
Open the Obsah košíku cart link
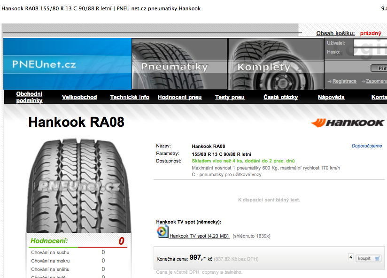[x=335, y=33]
